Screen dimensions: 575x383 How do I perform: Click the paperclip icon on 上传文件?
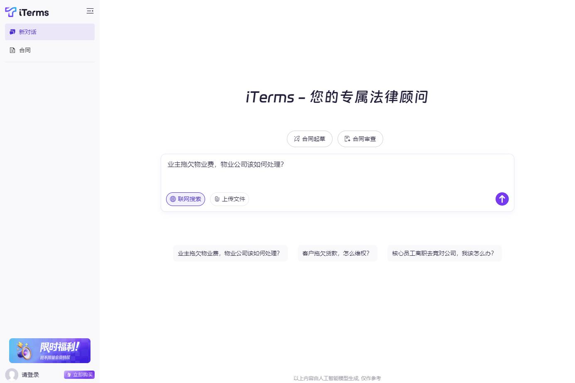[217, 199]
